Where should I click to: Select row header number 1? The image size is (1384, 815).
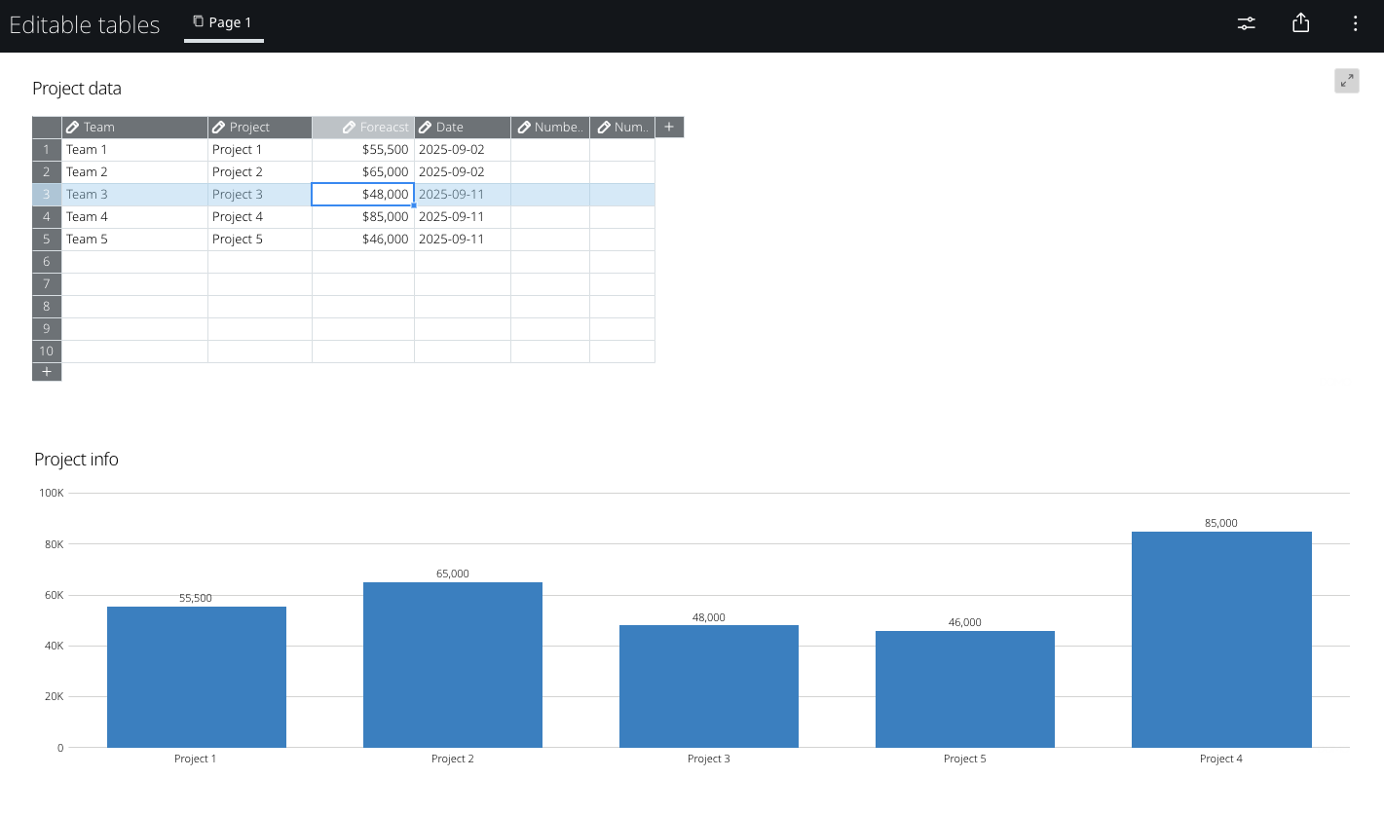point(47,150)
